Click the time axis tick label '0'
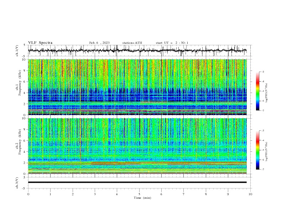The image size is (282, 218). 28,194
